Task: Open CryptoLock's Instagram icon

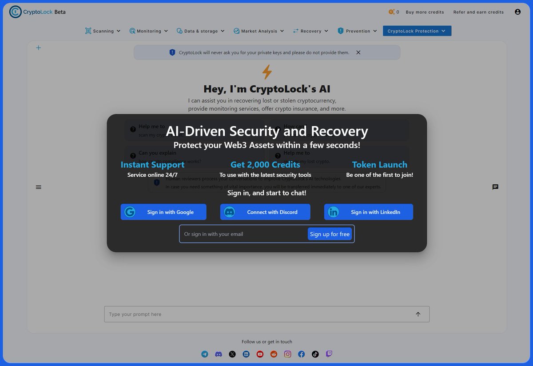Action: (287, 354)
